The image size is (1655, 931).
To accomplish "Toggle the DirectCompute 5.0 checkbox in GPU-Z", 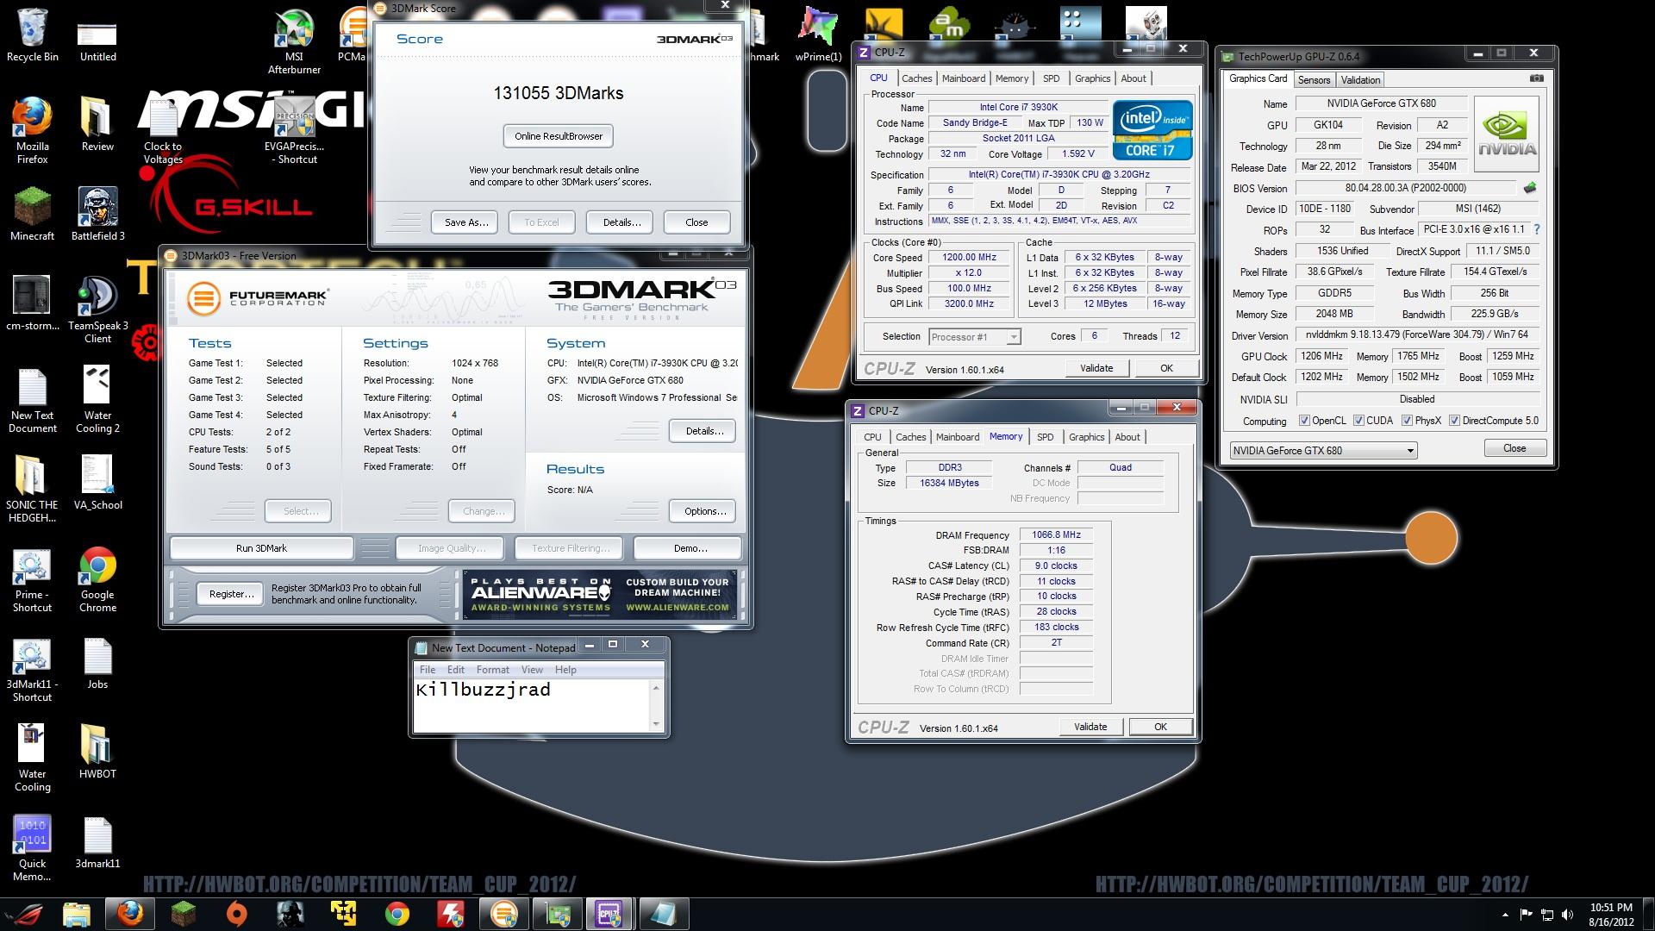I will click(x=1454, y=421).
